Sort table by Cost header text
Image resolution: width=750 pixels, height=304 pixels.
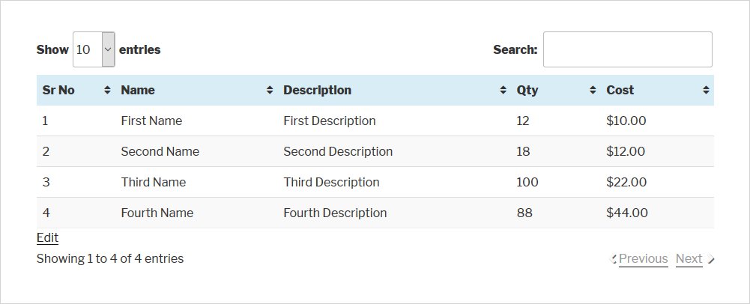pyautogui.click(x=620, y=90)
